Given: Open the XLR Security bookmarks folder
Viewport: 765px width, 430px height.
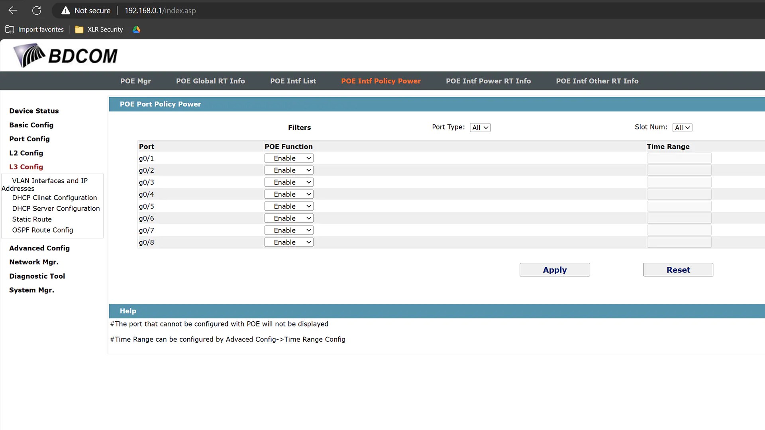Looking at the screenshot, I should (99, 29).
